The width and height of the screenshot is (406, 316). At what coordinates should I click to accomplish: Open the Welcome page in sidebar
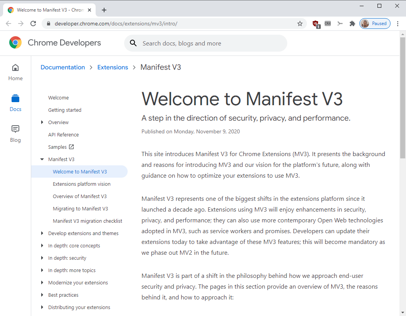[58, 98]
